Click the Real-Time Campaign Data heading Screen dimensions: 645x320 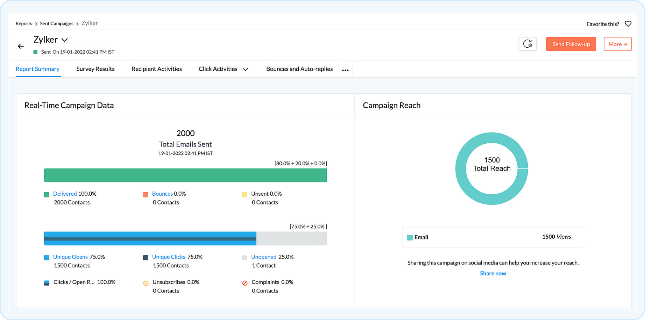(69, 105)
